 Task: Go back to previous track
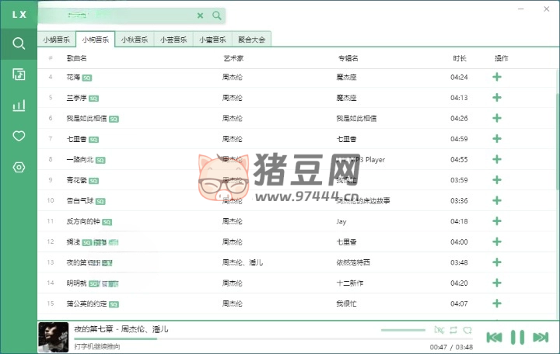(x=494, y=337)
